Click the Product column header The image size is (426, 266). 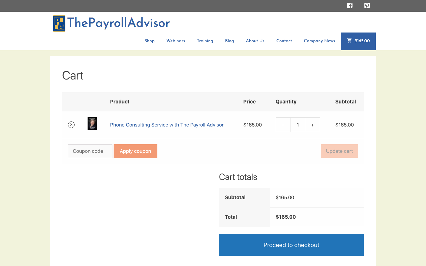[120, 102]
